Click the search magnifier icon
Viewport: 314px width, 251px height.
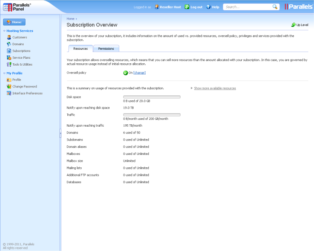pos(275,7)
